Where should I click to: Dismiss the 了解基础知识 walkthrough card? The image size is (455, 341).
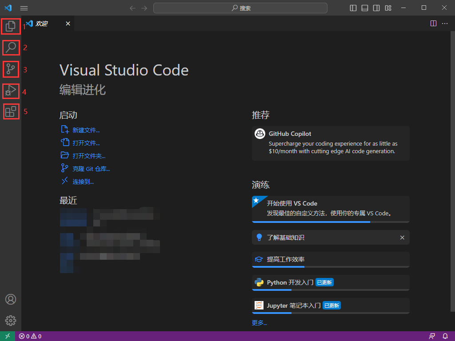[x=402, y=238]
